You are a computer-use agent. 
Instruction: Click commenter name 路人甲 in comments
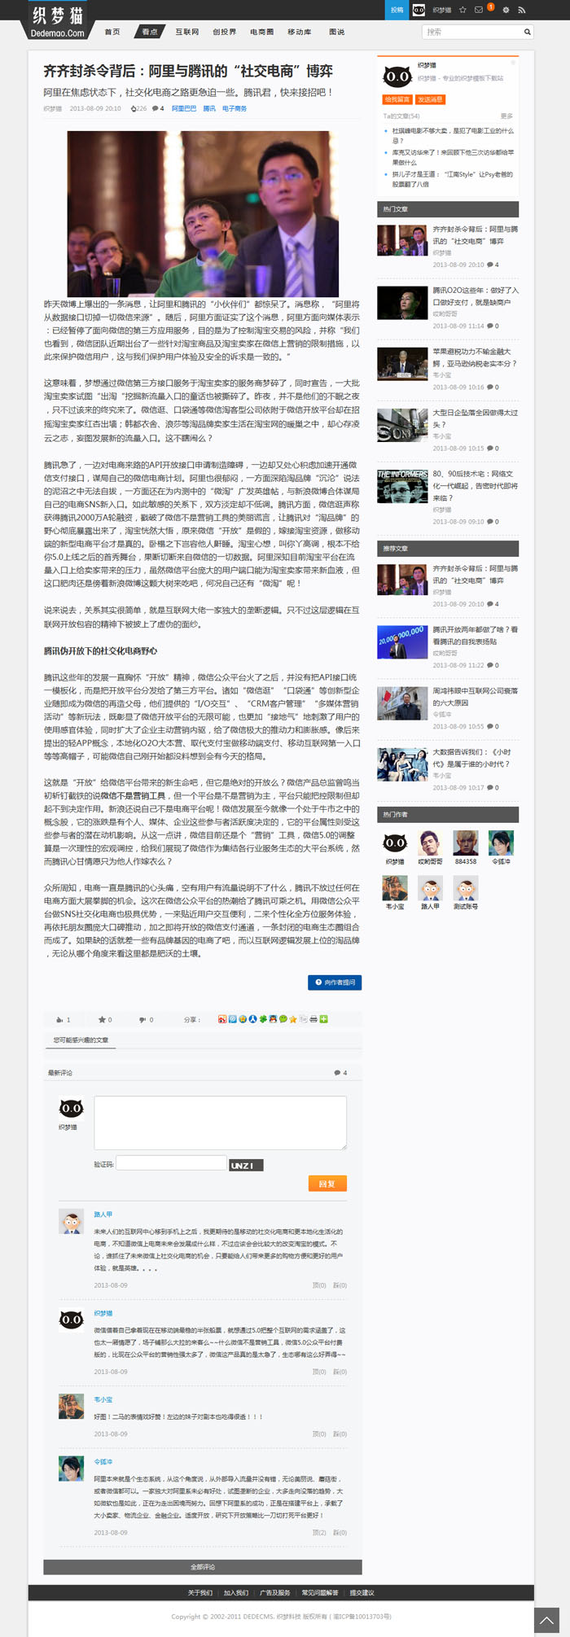tap(103, 1214)
